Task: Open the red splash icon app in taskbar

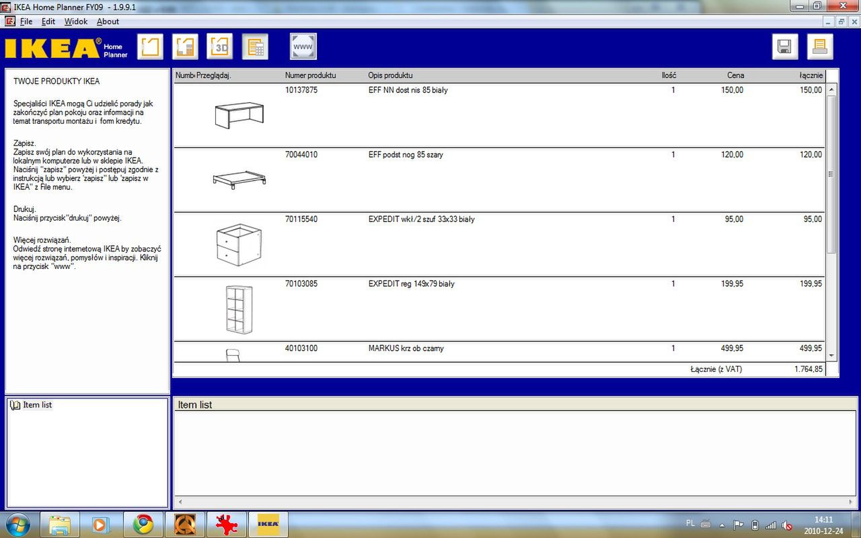Action: 226,525
